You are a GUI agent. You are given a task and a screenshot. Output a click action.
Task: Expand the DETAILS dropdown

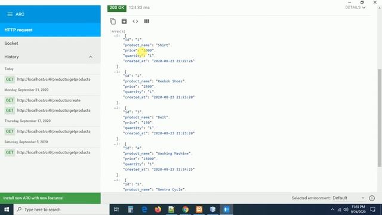[x=355, y=8]
